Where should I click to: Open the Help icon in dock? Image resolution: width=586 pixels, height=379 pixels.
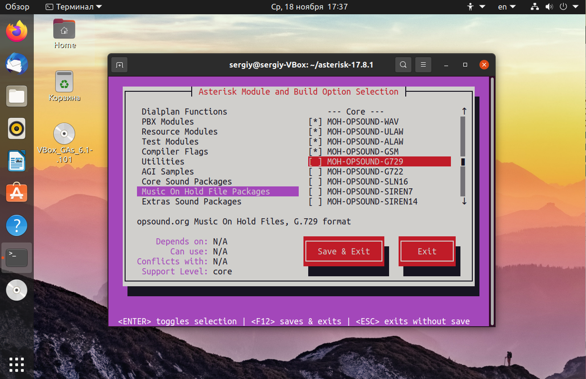point(17,225)
